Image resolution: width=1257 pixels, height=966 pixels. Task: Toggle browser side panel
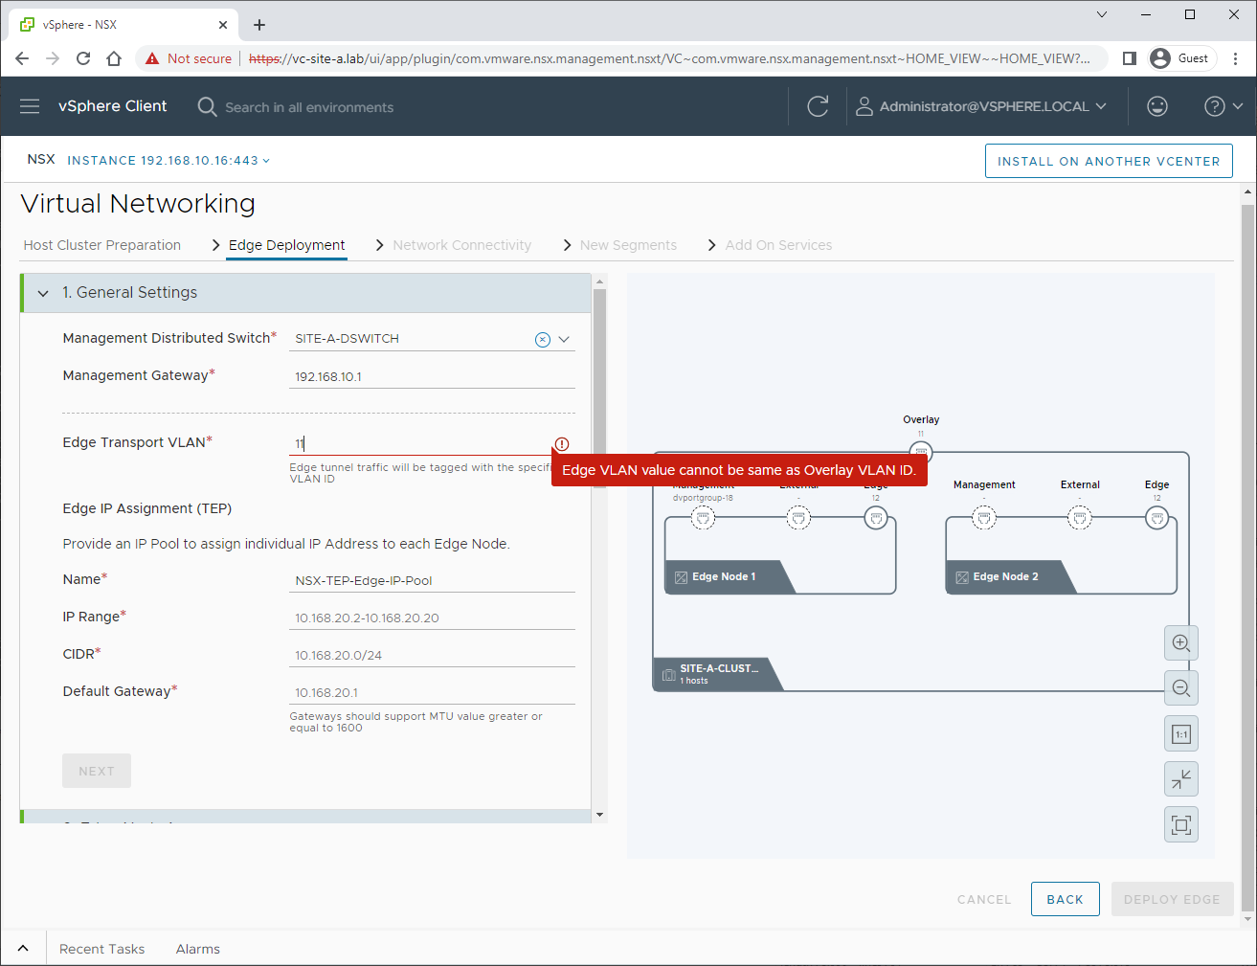point(1130,58)
